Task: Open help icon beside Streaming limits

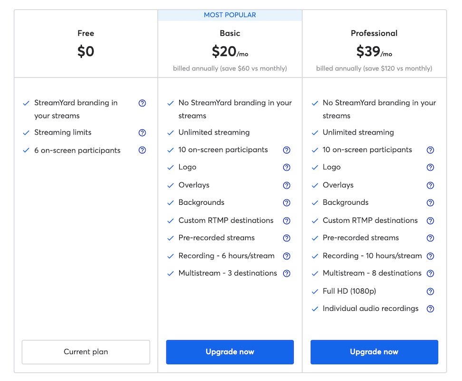Action: click(x=142, y=133)
